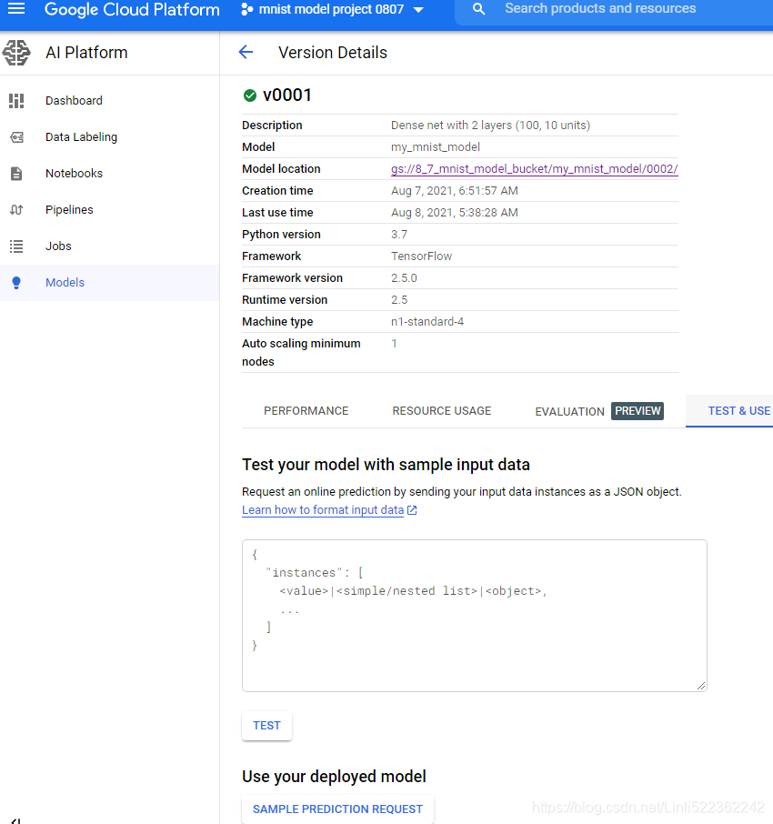Click the Dashboard sidebar icon
773x824 pixels.
tap(16, 100)
